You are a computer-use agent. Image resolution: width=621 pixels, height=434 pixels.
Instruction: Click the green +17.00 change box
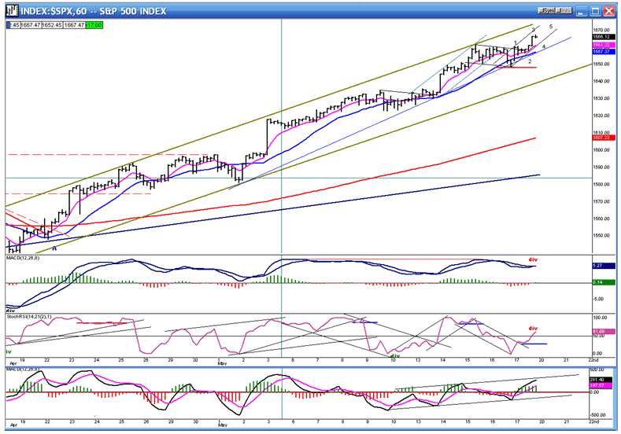tap(94, 25)
